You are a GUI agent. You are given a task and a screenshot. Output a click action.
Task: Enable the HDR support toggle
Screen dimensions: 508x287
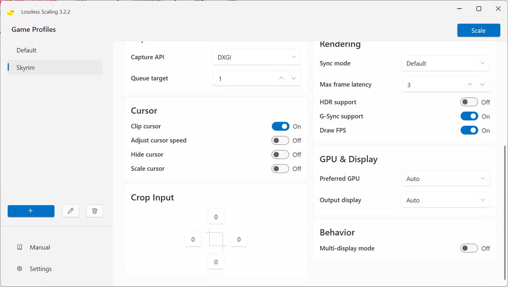pos(469,102)
